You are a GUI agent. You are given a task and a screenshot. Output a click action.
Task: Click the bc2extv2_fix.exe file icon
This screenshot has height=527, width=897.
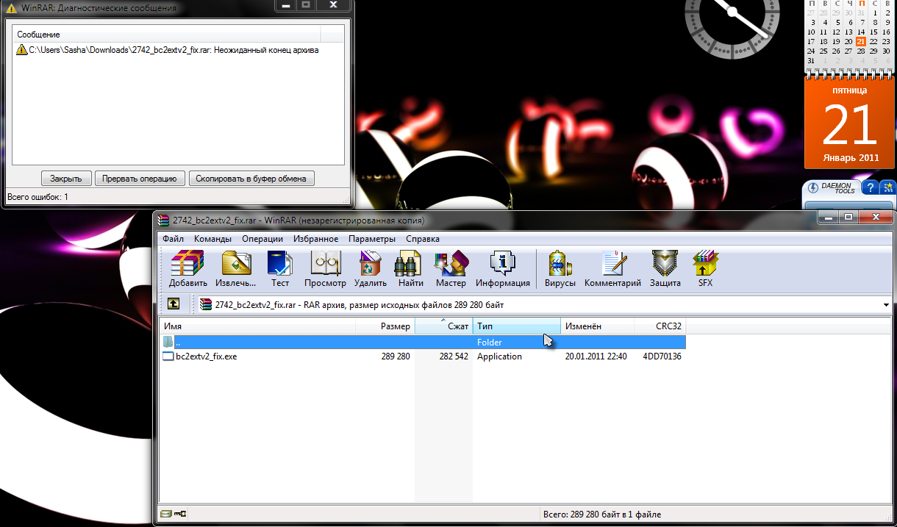[x=168, y=356]
